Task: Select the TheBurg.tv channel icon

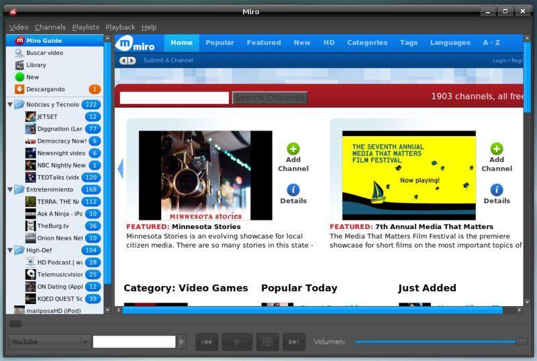Action: 30,226
